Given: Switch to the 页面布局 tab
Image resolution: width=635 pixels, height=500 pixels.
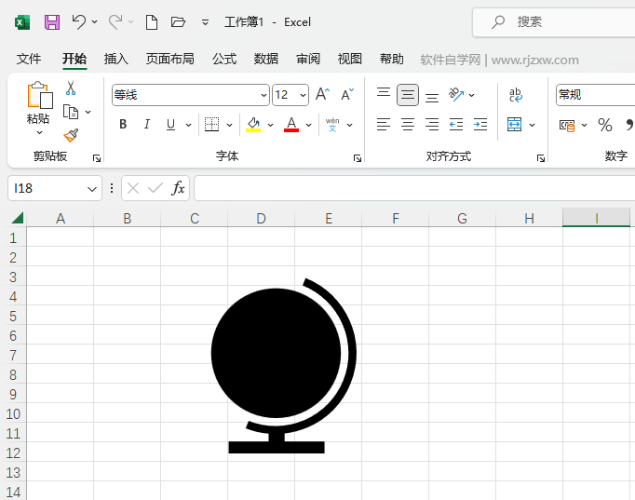Looking at the screenshot, I should point(170,59).
